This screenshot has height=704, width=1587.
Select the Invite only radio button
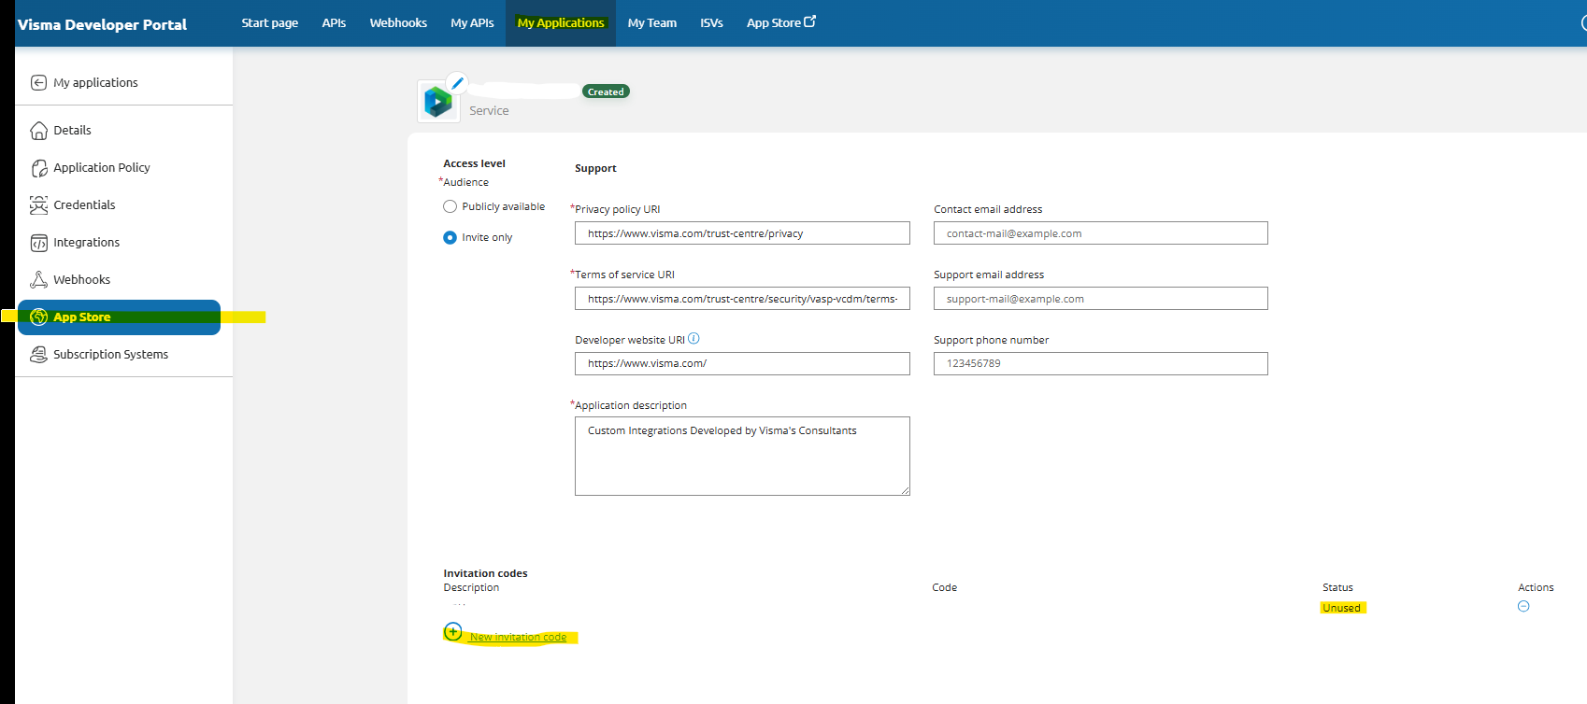(x=450, y=237)
